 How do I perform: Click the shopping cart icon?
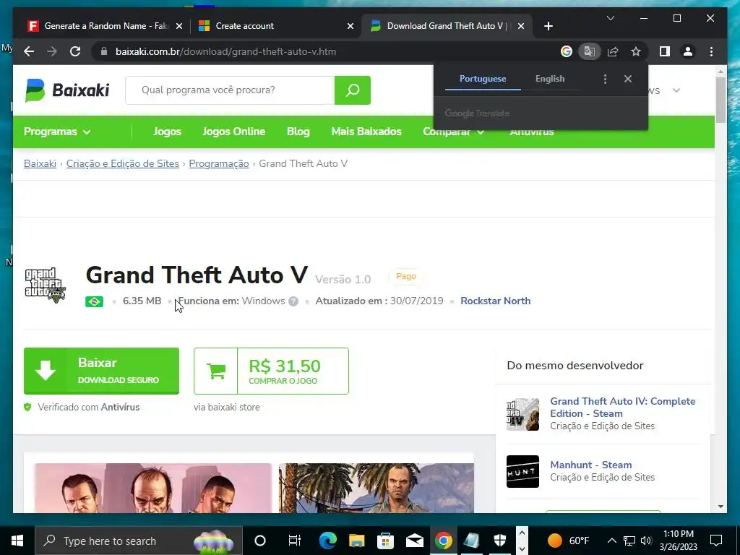coord(215,371)
